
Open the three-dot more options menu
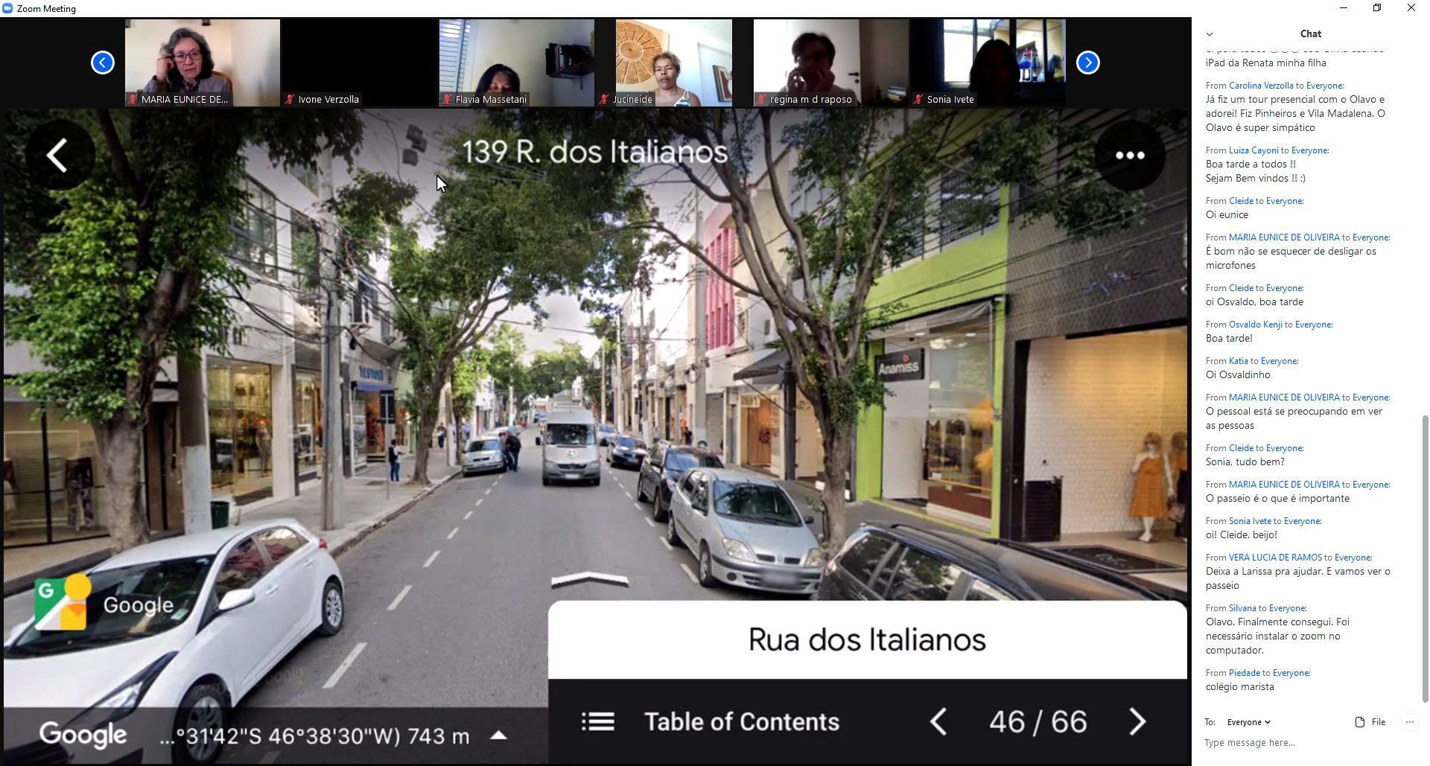click(1129, 156)
